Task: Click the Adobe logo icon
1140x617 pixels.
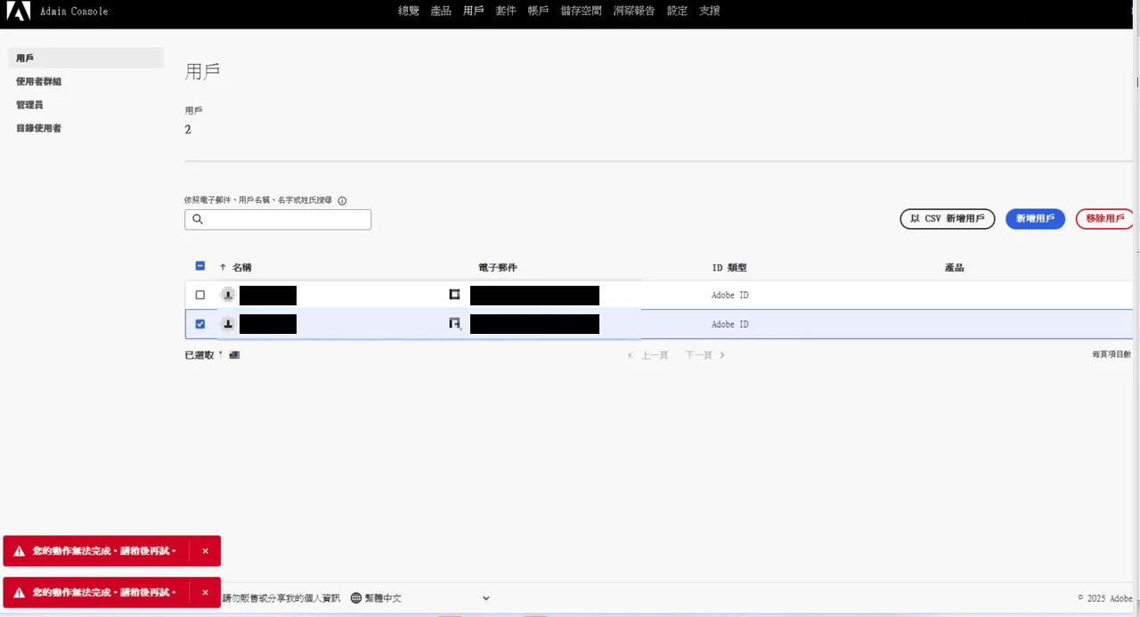Action: tap(19, 12)
